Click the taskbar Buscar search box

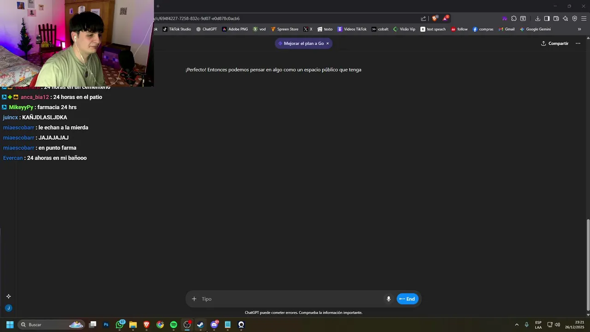point(52,325)
